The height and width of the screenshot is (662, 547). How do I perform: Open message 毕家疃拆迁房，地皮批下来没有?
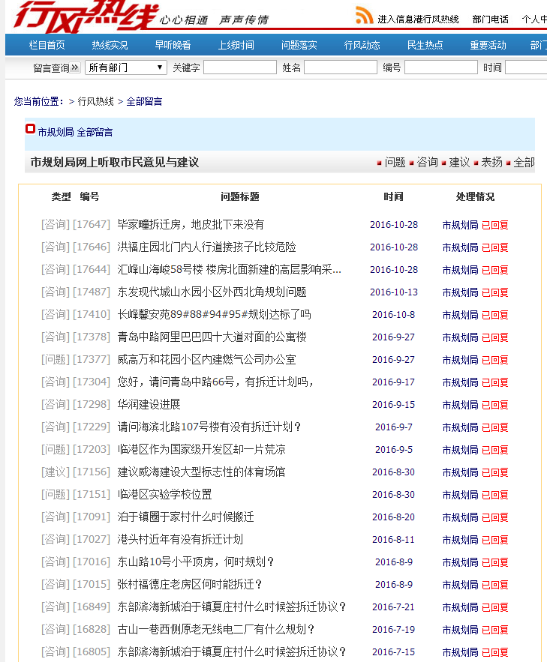(x=191, y=224)
